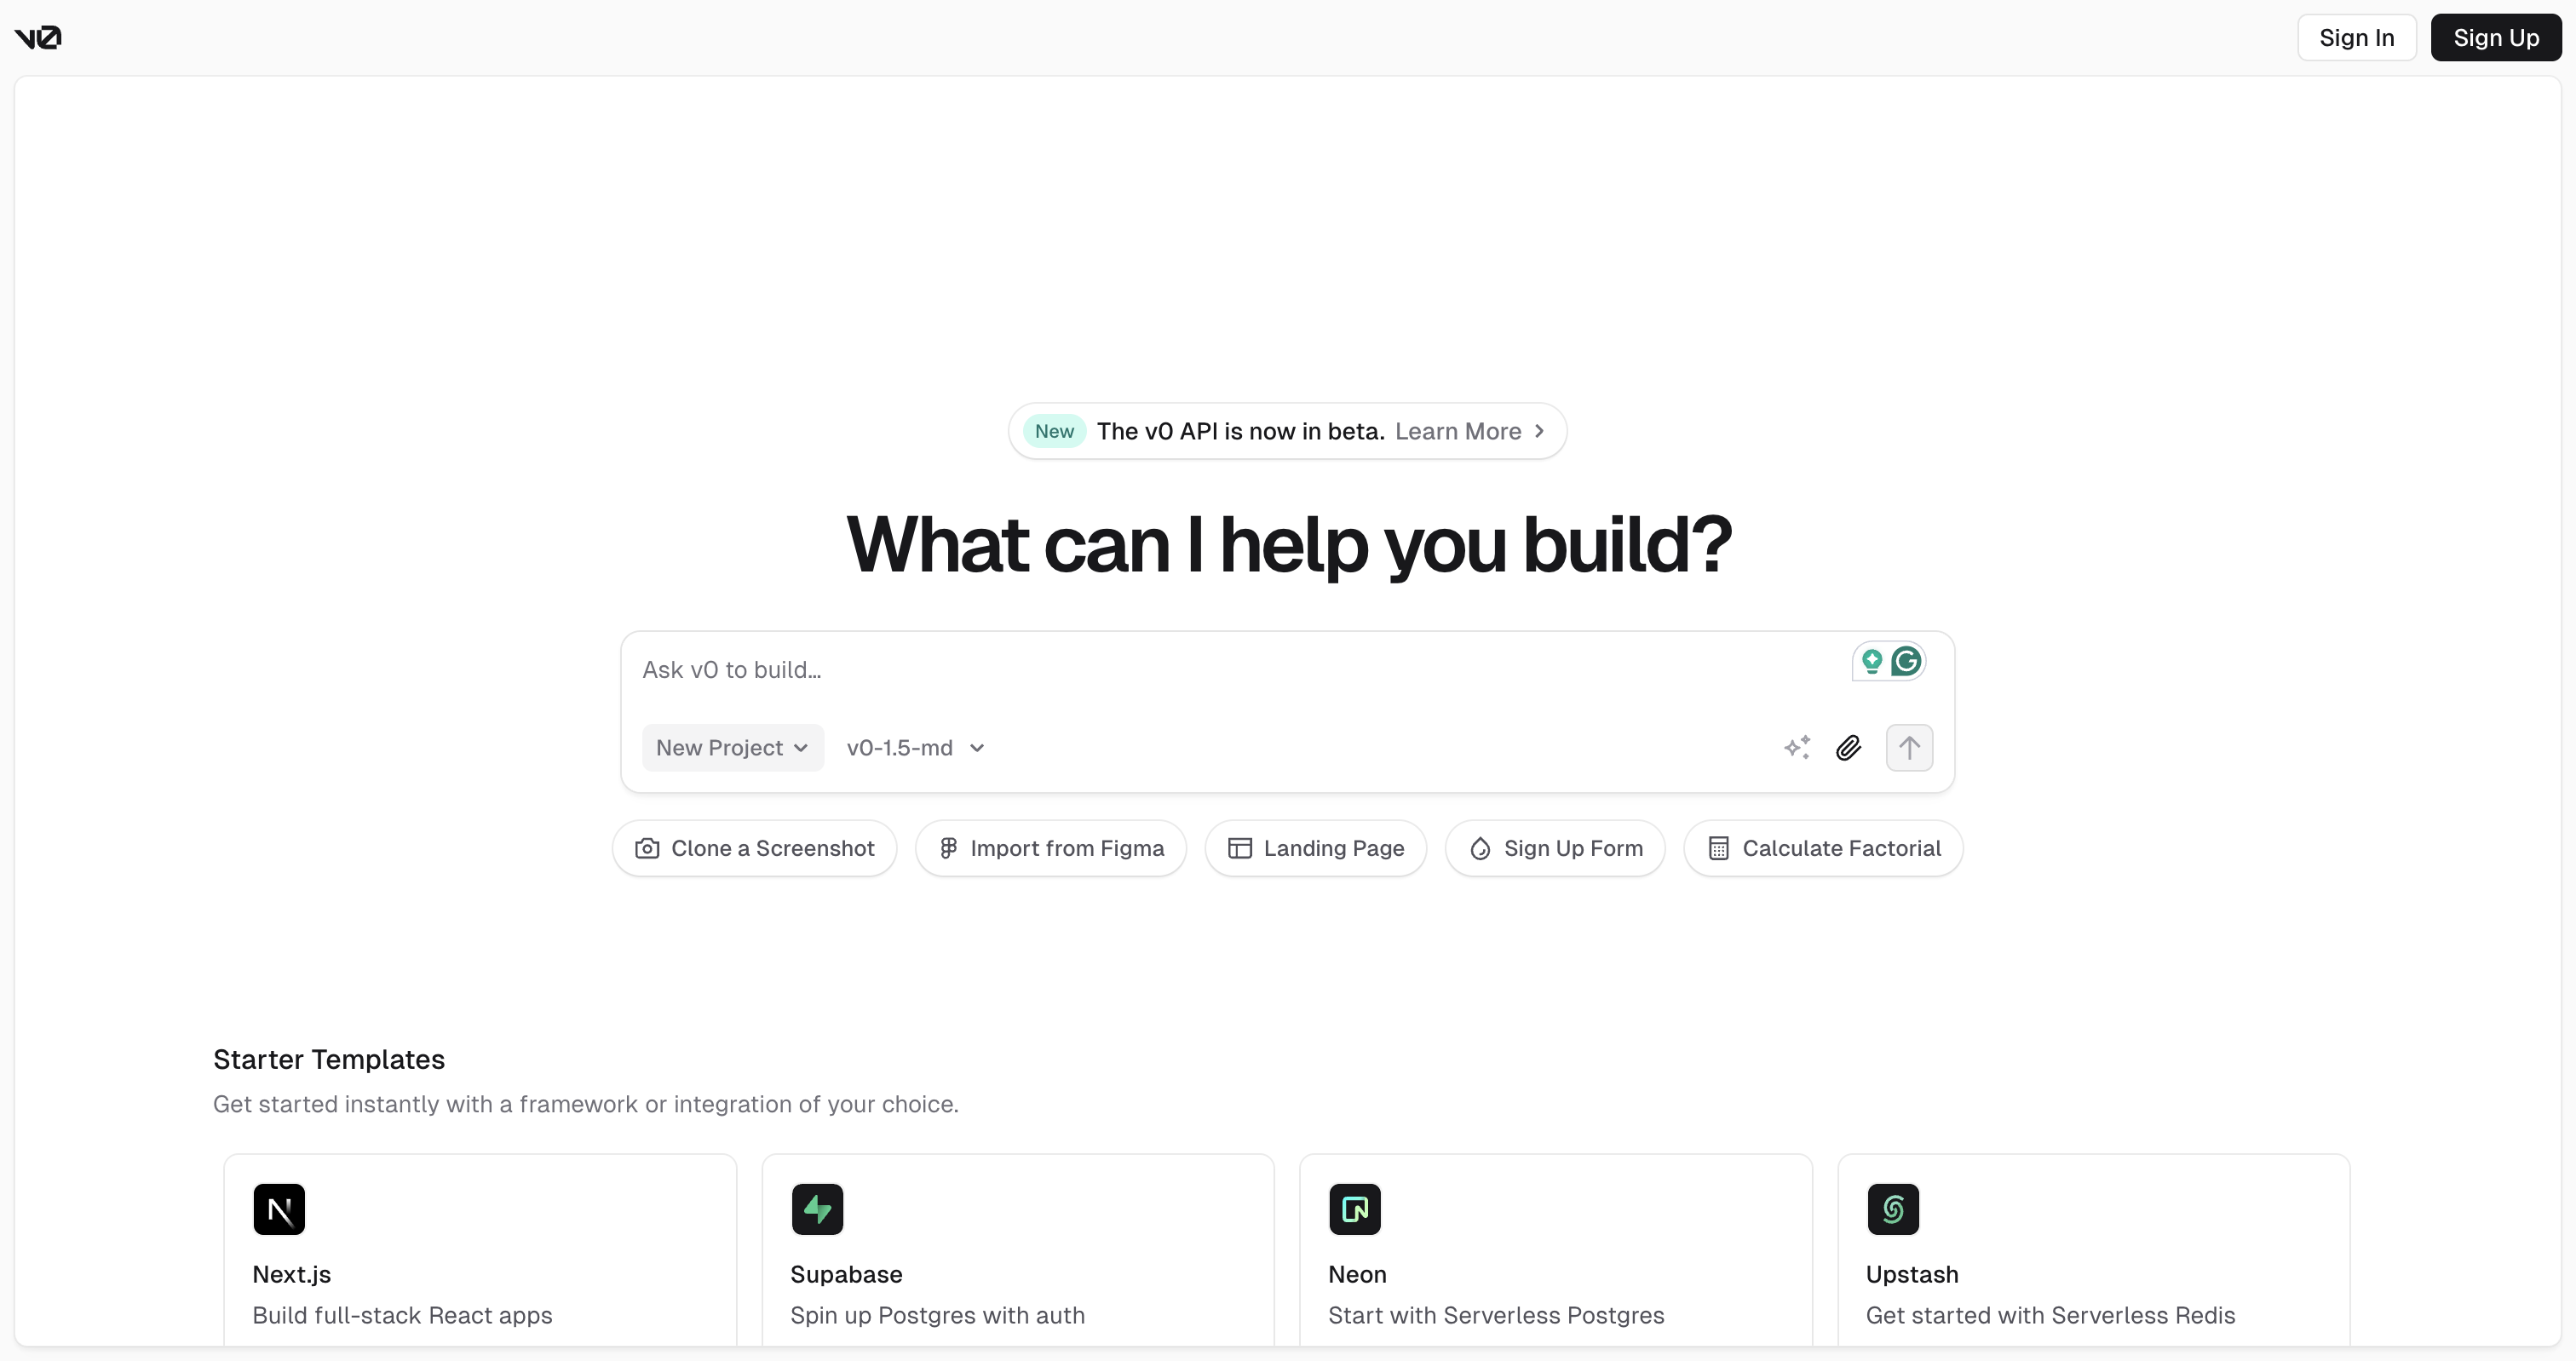Expand the New Project dropdown
Viewport: 2576px width, 1361px height.
tap(732, 748)
